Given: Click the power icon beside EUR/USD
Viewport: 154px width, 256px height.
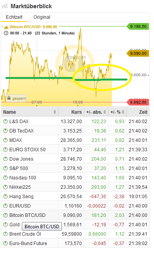Looking at the screenshot, I should (x=5, y=206).
